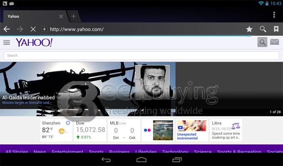The image size is (283, 166).
Task: Tap Android debug notification icon
Action: 12,3
